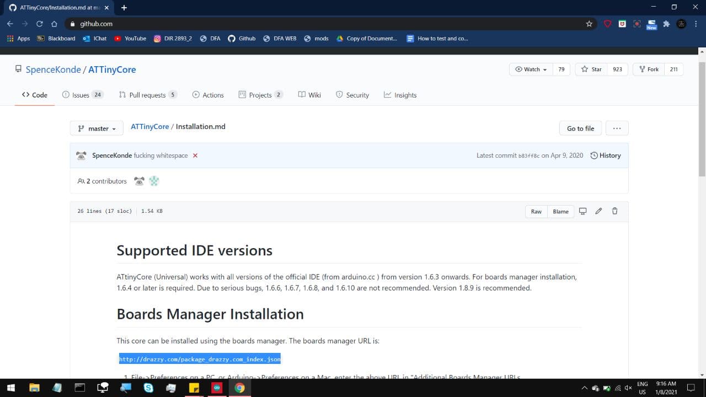
Task: Expand the master branch dropdown
Action: click(96, 128)
